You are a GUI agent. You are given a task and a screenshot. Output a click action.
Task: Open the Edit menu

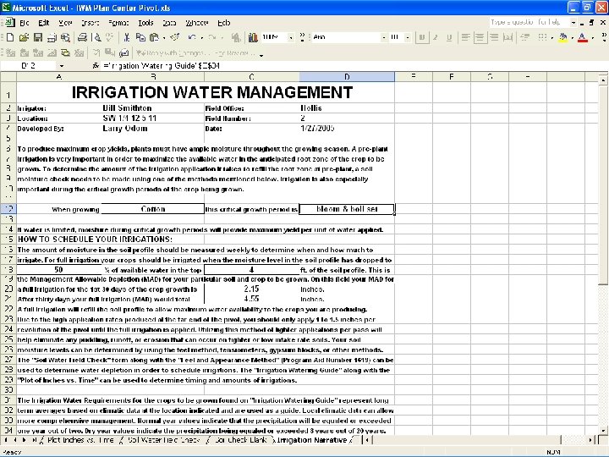(x=43, y=23)
